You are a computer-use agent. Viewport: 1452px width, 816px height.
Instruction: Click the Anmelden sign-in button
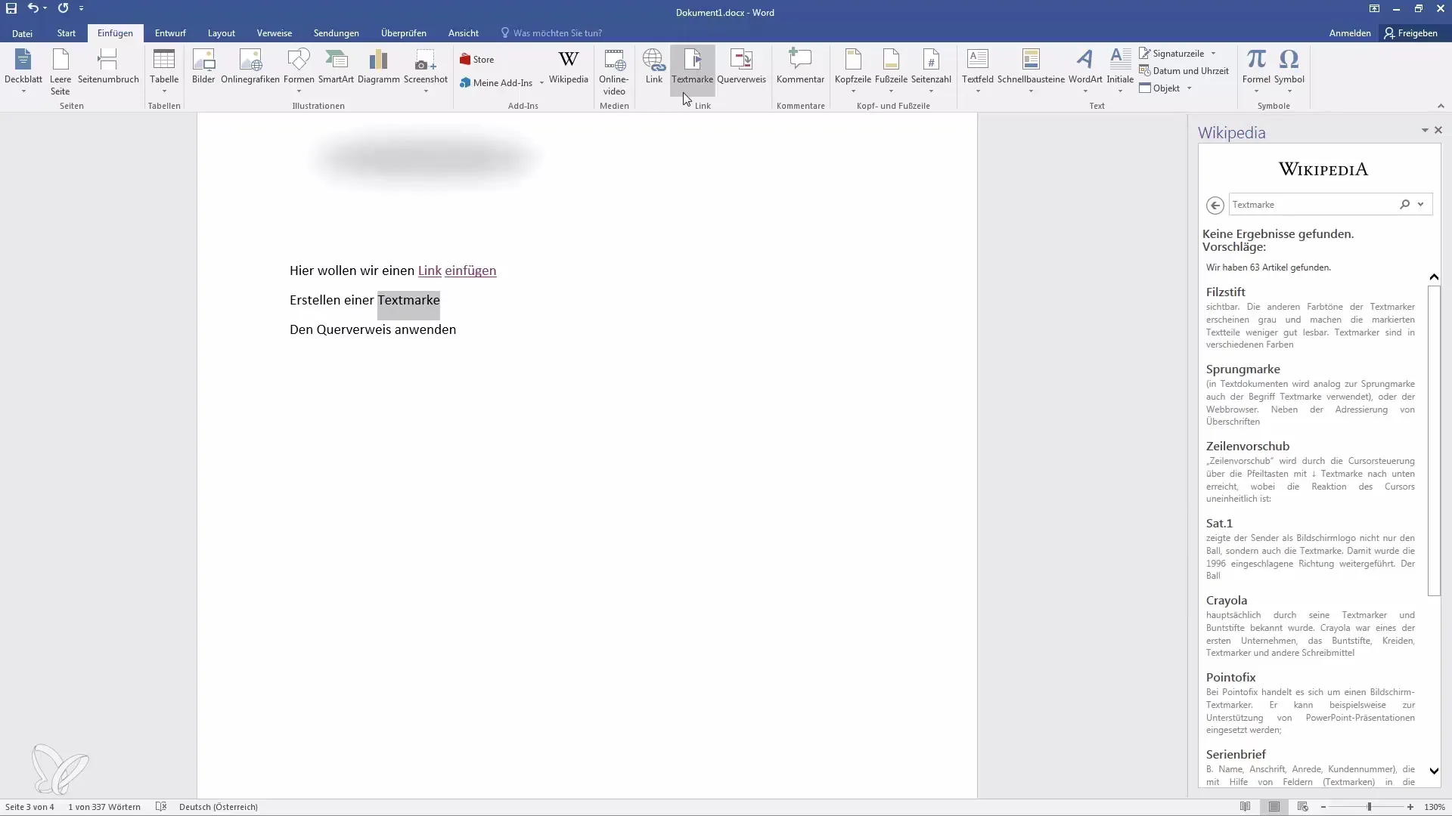click(x=1350, y=33)
